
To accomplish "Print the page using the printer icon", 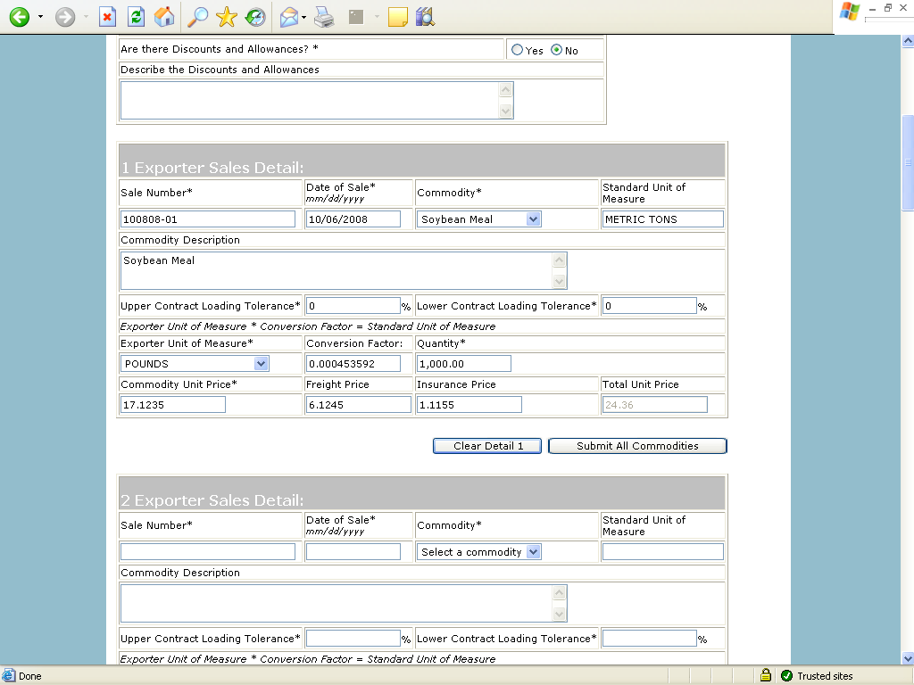I will [x=324, y=16].
